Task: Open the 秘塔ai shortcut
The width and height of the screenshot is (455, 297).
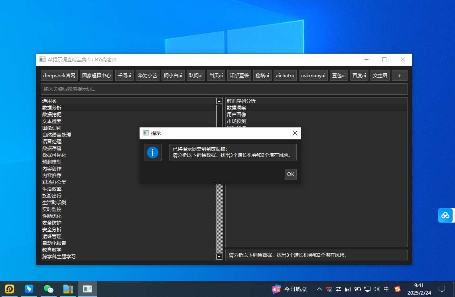Action: (262, 76)
